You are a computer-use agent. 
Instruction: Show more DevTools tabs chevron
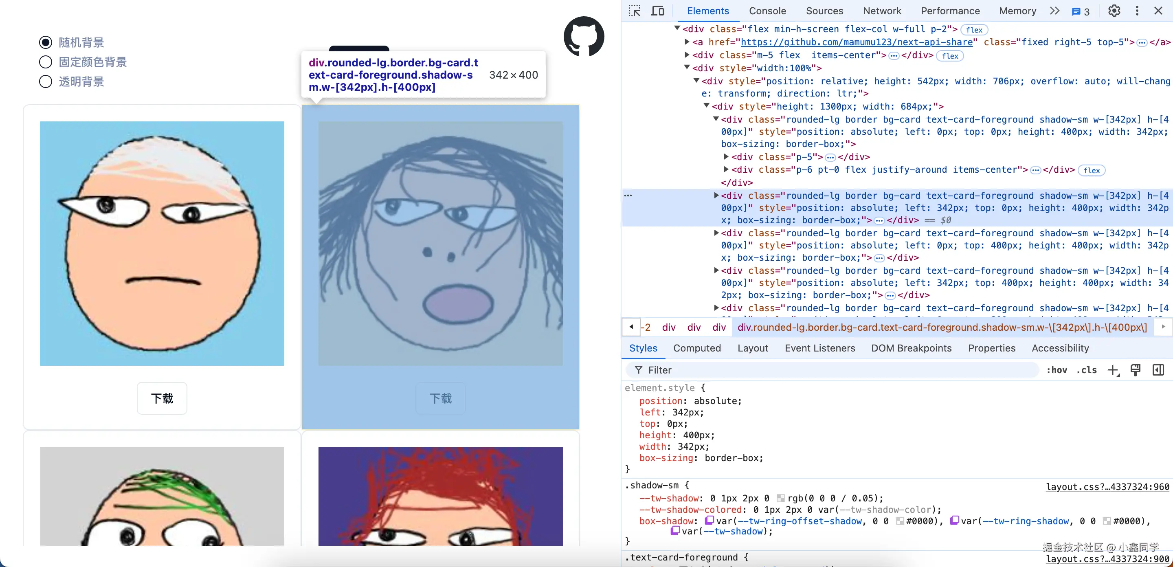(1054, 11)
